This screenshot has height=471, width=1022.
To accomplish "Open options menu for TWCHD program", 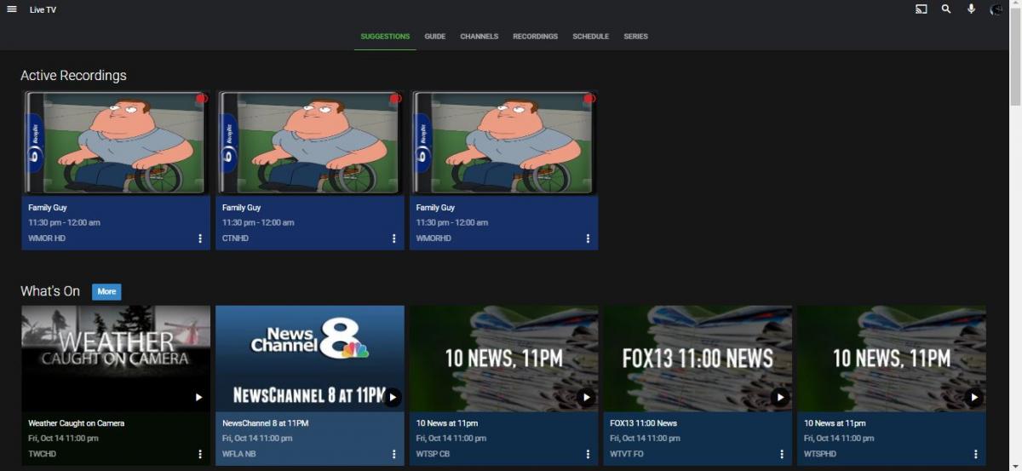I will pos(200,454).
